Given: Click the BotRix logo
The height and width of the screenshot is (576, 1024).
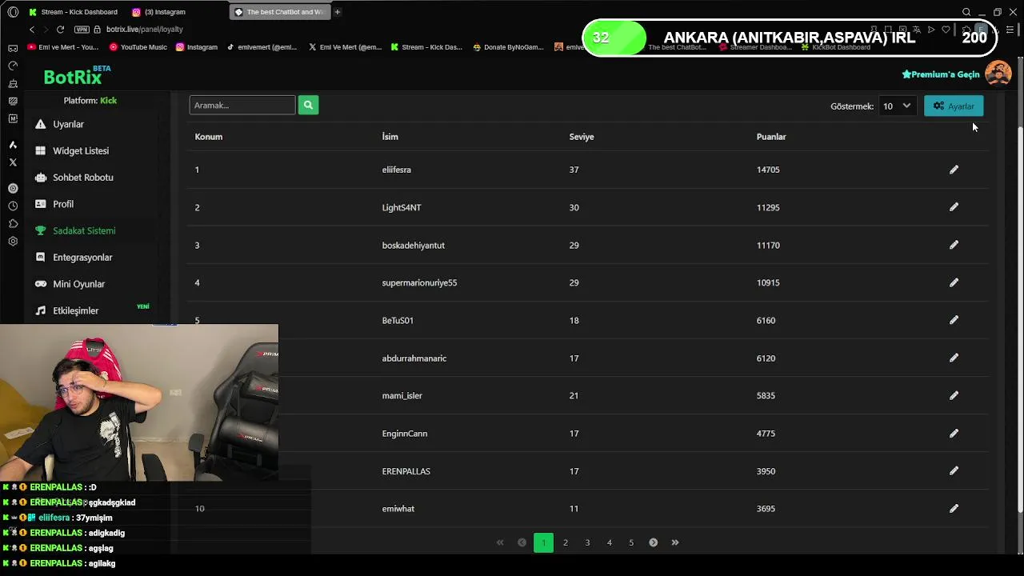Looking at the screenshot, I should (x=77, y=75).
